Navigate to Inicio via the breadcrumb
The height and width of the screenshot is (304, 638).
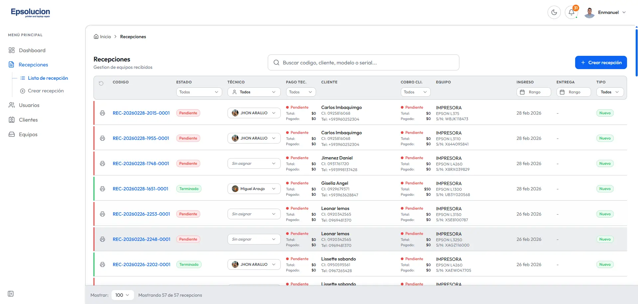pyautogui.click(x=105, y=37)
